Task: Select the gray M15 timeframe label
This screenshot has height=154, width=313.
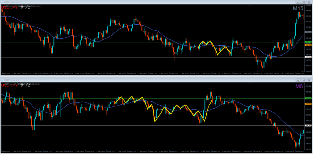Action: (x=298, y=9)
